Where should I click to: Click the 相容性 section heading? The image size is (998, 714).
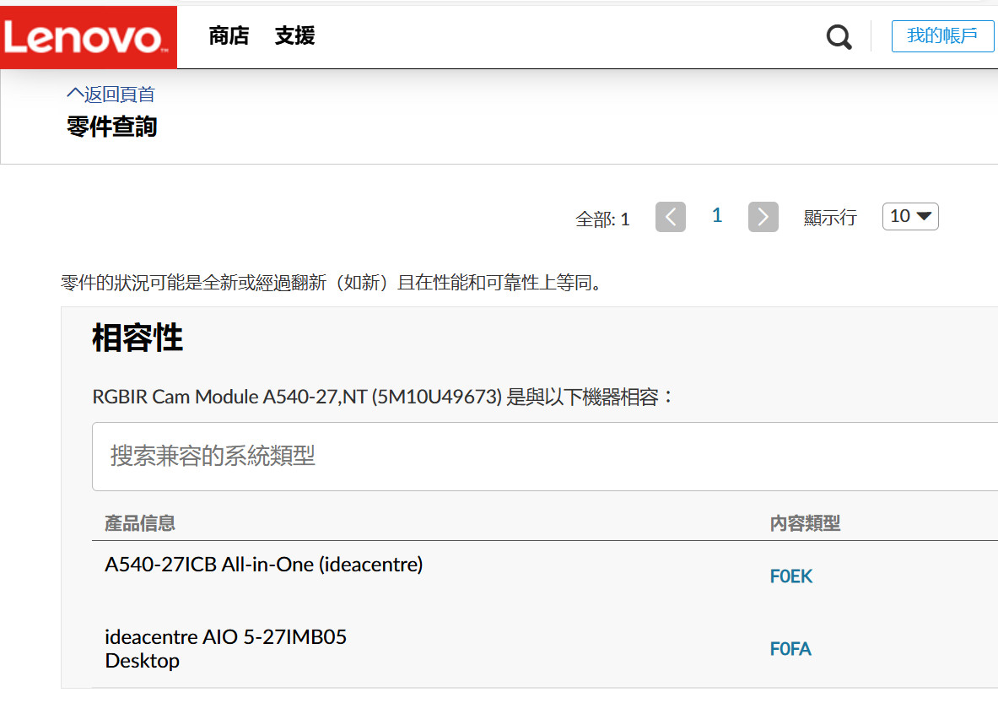pos(138,338)
